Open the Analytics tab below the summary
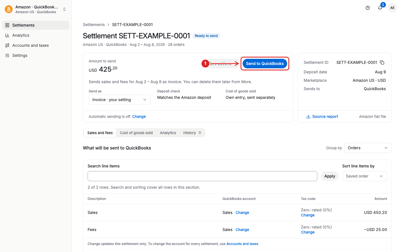Viewport: 403px width, 252px height. (168, 133)
